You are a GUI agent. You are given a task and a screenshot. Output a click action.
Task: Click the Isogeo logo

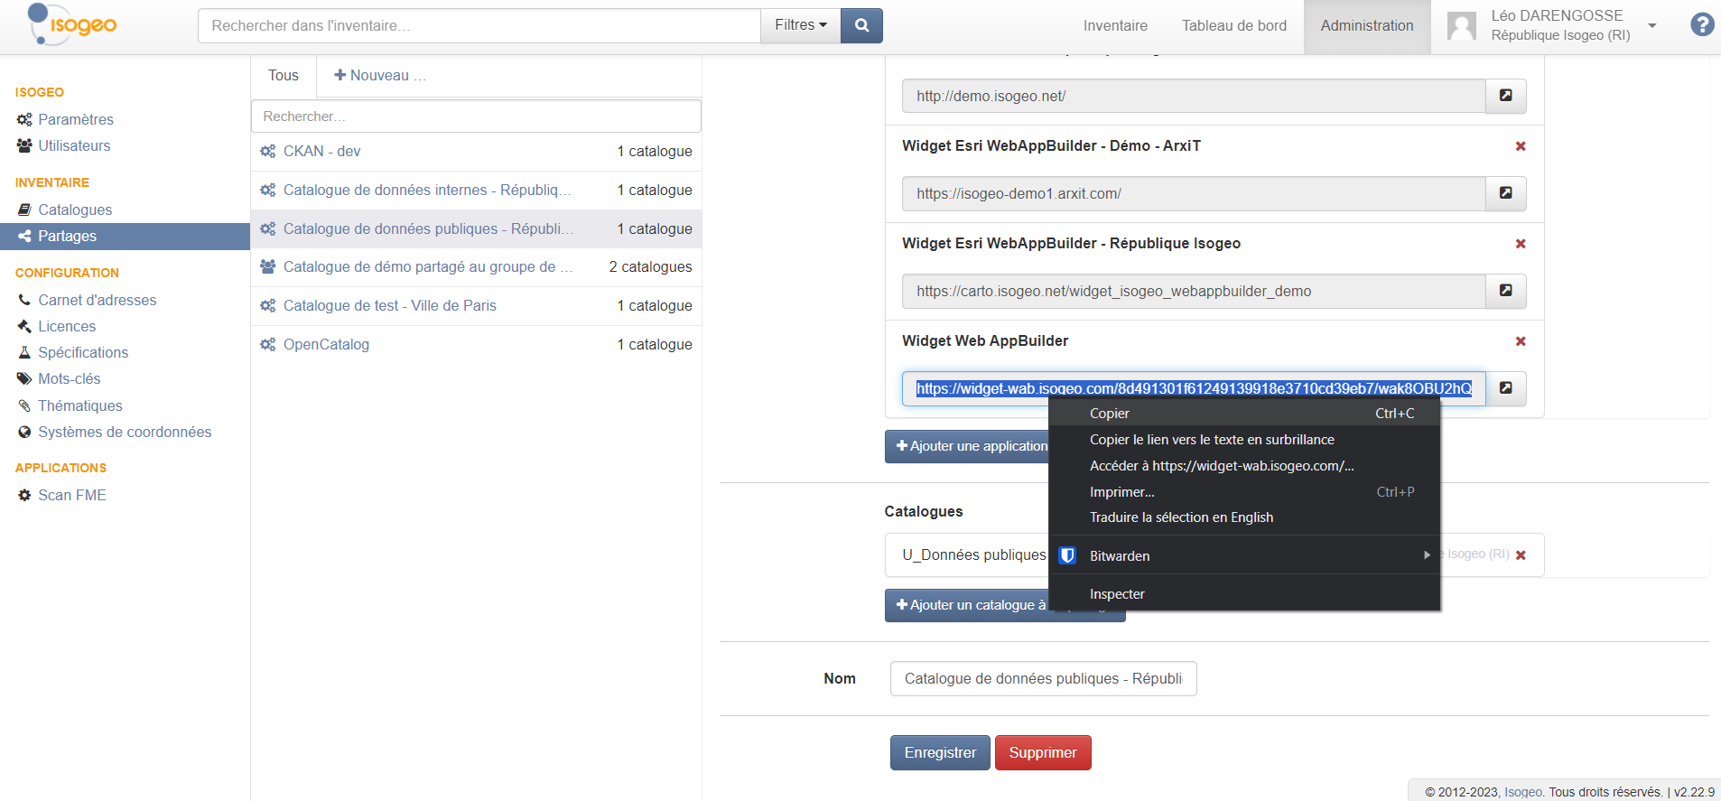(72, 24)
